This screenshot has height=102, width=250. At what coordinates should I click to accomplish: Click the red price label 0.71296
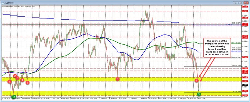coord(245,77)
